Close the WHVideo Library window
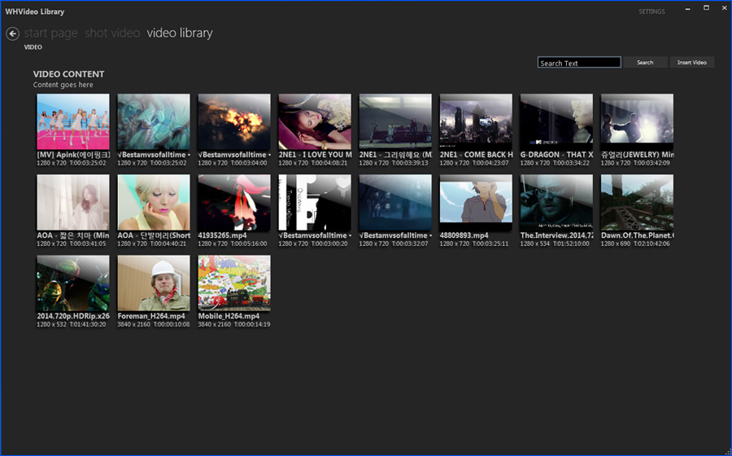 [724, 8]
